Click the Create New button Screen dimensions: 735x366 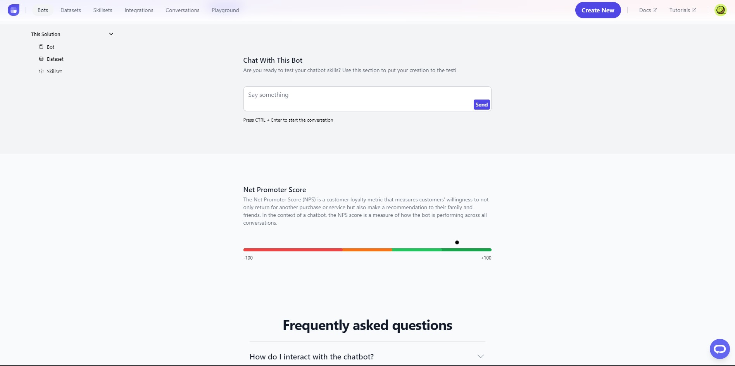click(x=598, y=10)
